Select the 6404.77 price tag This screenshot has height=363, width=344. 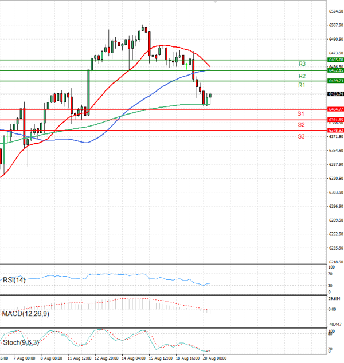335,109
